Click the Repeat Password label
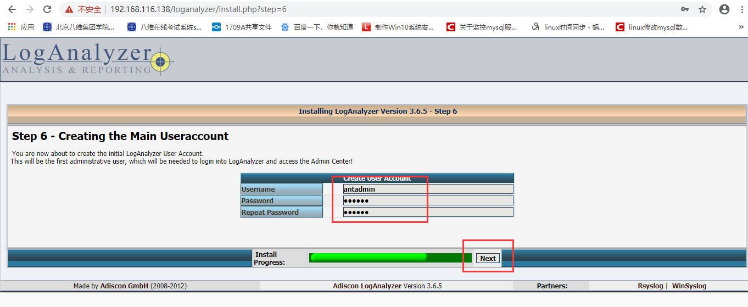Screen dimensions: 748x307 pyautogui.click(x=270, y=212)
